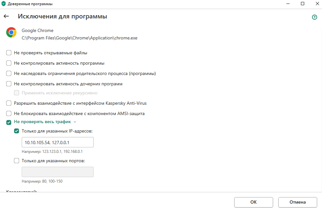The image size is (322, 212).
Task: Click the Отмена button
Action: [297, 202]
